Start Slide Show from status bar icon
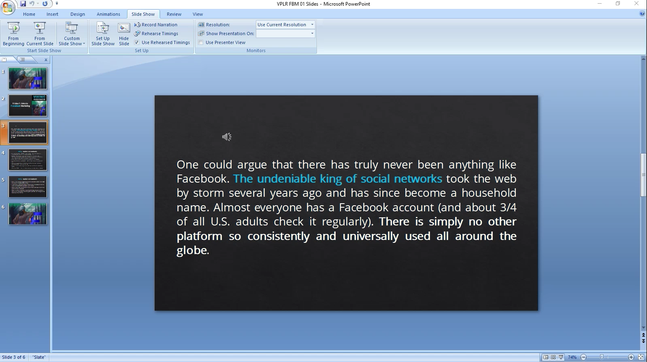 561,357
